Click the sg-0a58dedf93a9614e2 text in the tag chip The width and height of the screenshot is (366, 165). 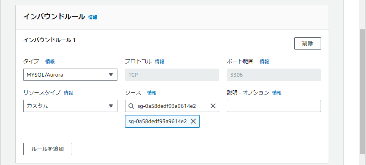pos(157,121)
